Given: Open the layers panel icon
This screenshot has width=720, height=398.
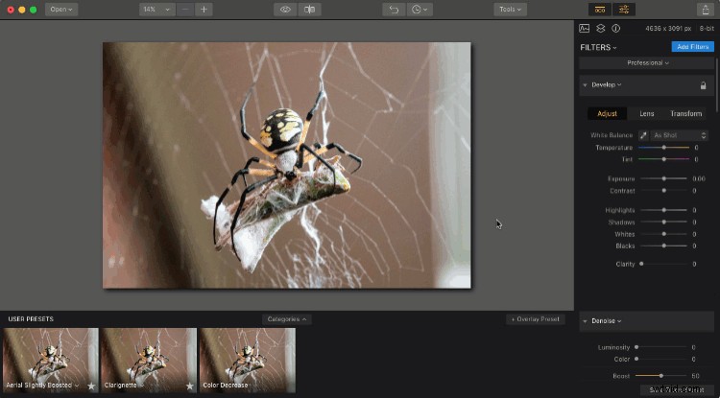Looking at the screenshot, I should pyautogui.click(x=600, y=29).
